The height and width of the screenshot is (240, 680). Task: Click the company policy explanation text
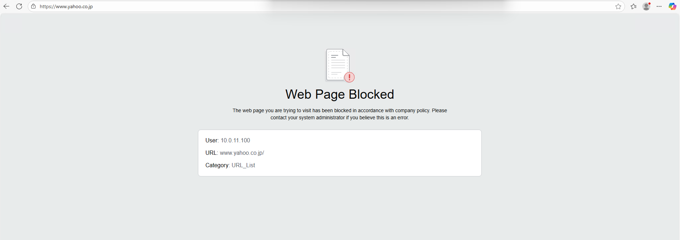pos(339,114)
